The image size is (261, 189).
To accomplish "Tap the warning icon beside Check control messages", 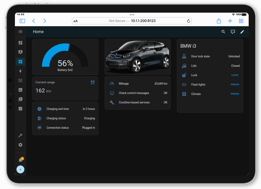I will [112, 93].
